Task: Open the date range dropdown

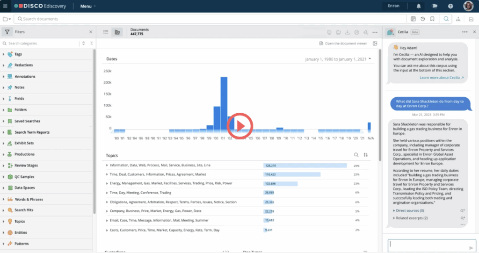Action: click(370, 59)
